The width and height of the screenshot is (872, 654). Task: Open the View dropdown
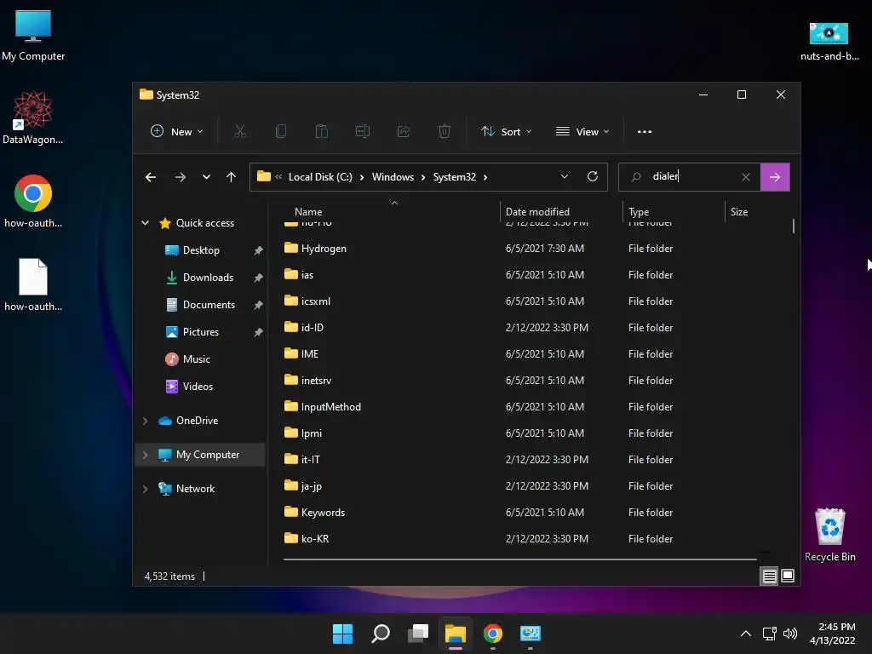(x=582, y=132)
